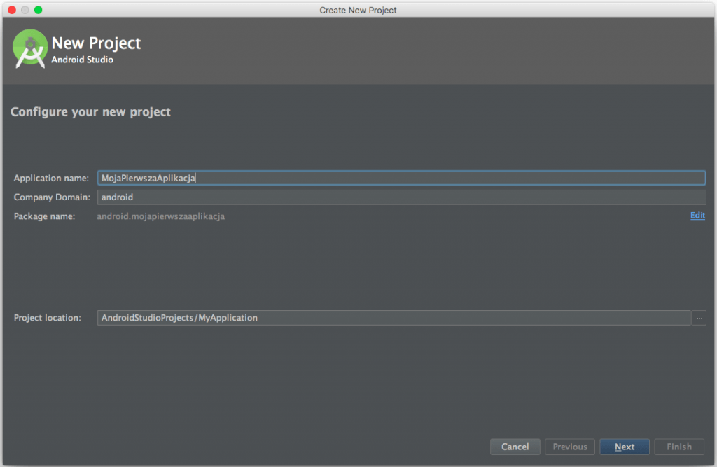Click the green fullscreen window icon

pyautogui.click(x=38, y=10)
